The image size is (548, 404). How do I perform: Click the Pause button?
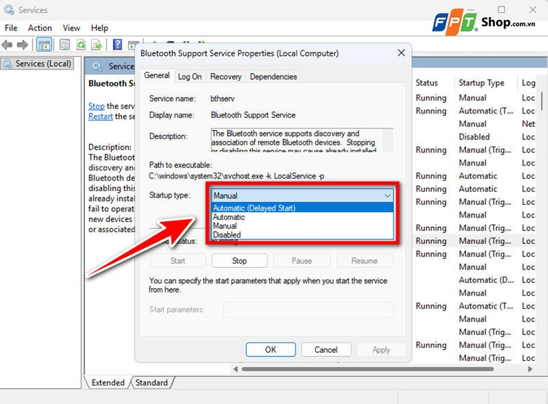click(302, 261)
